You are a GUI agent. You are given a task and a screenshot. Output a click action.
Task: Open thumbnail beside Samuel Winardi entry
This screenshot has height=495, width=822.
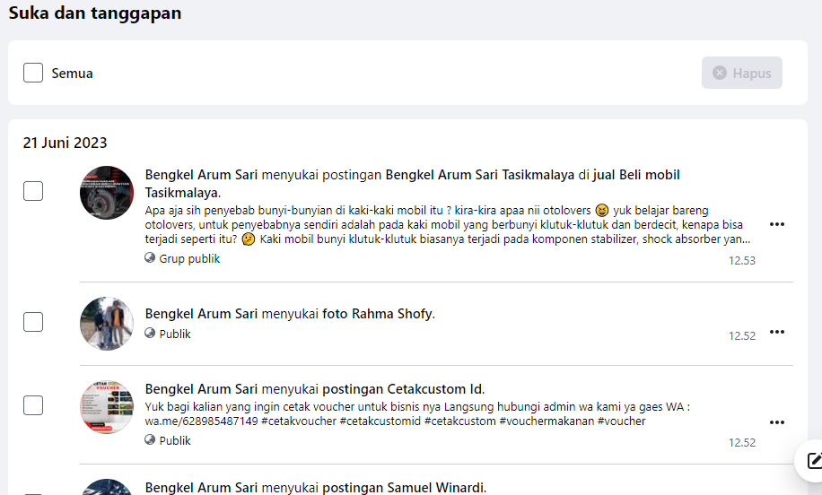(107, 487)
